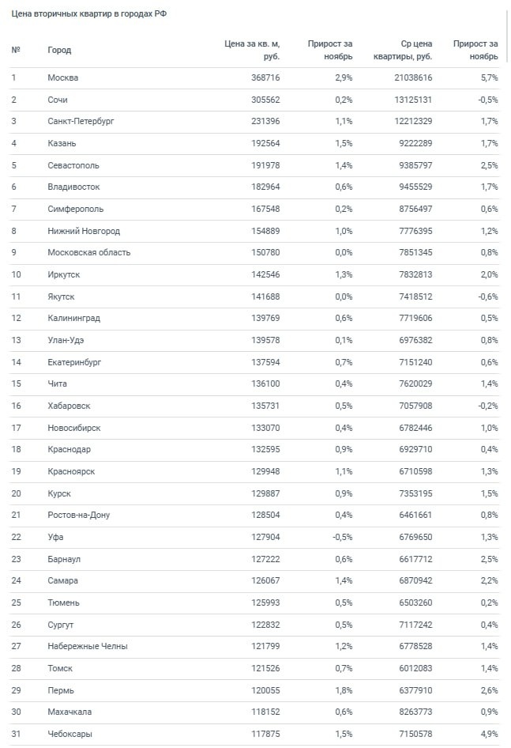Viewport: 511px width, 748px height.
Task: Click the '№' column header
Action: pos(16,50)
